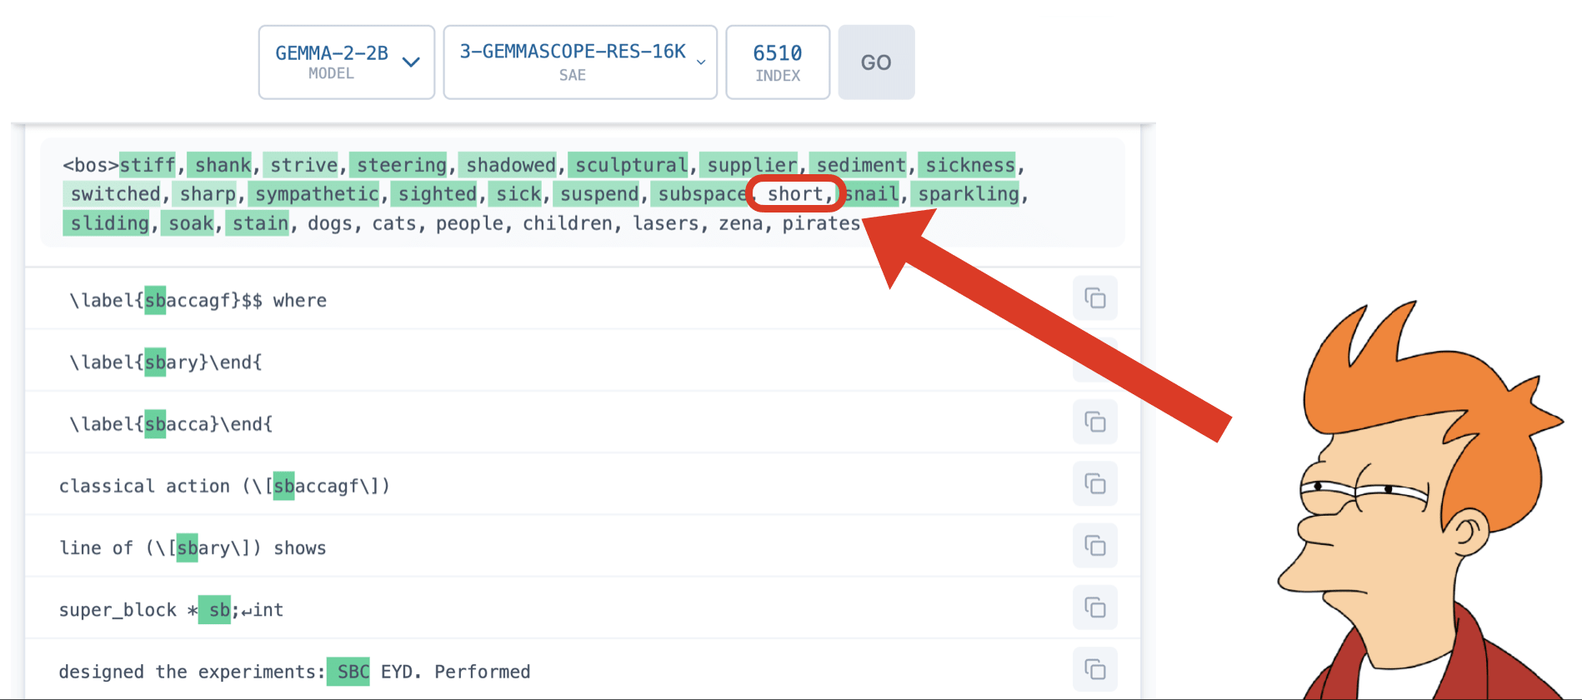
Task: Expand the 3-GEMMASCOPE-RES-16K SAE selector
Action: point(580,62)
